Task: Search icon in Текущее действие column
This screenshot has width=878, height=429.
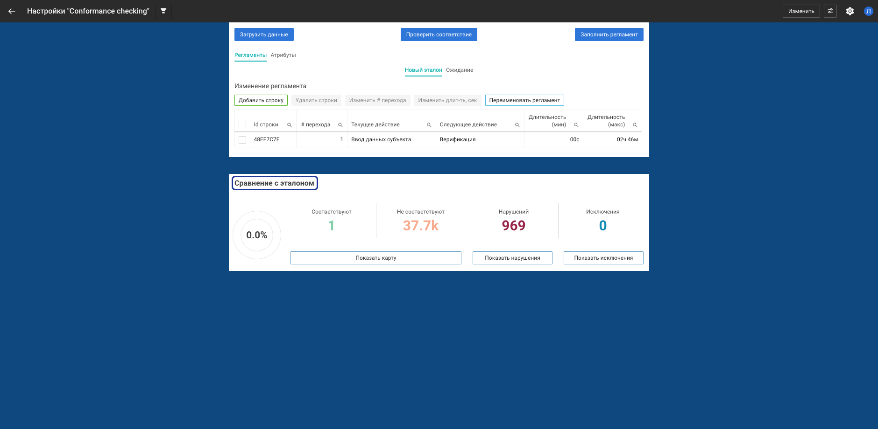Action: (x=429, y=125)
